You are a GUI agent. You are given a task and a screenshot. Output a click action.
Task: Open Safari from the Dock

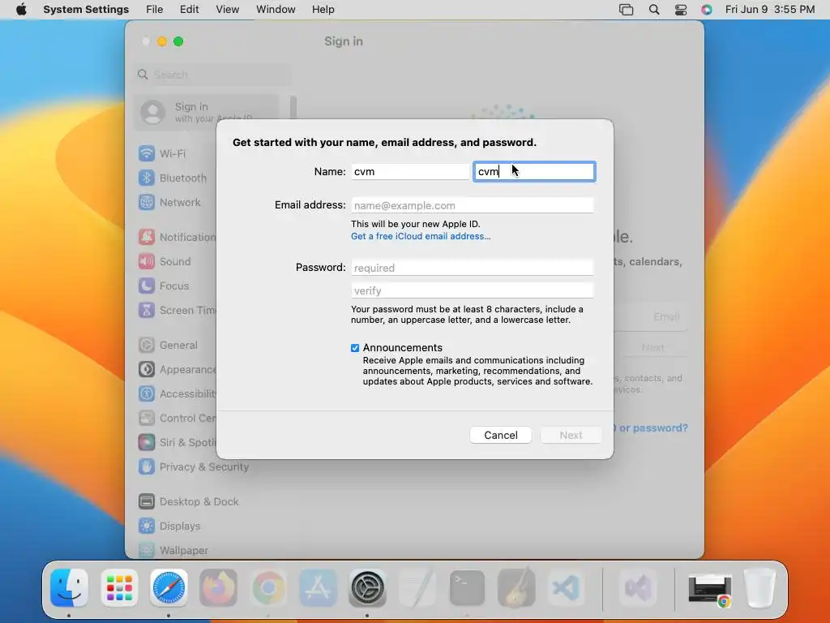[x=169, y=588]
